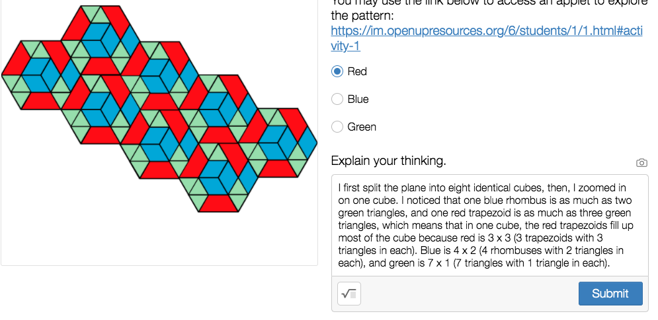Image resolution: width=658 pixels, height=320 pixels.
Task: Pick the Green radio option
Action: click(x=337, y=127)
